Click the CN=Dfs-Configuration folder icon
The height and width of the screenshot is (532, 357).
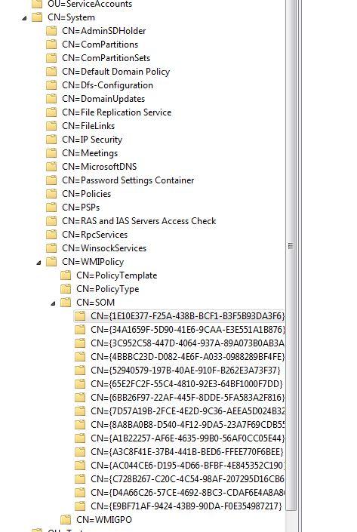pyautogui.click(x=51, y=85)
